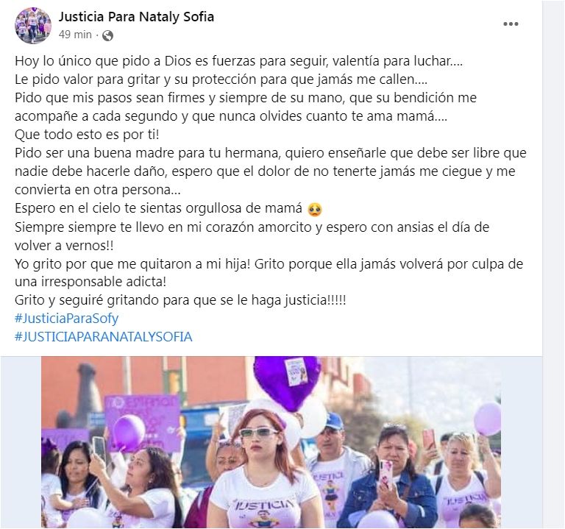Click the last line about 'haga justicia'
The width and height of the screenshot is (565, 529).
point(180,299)
